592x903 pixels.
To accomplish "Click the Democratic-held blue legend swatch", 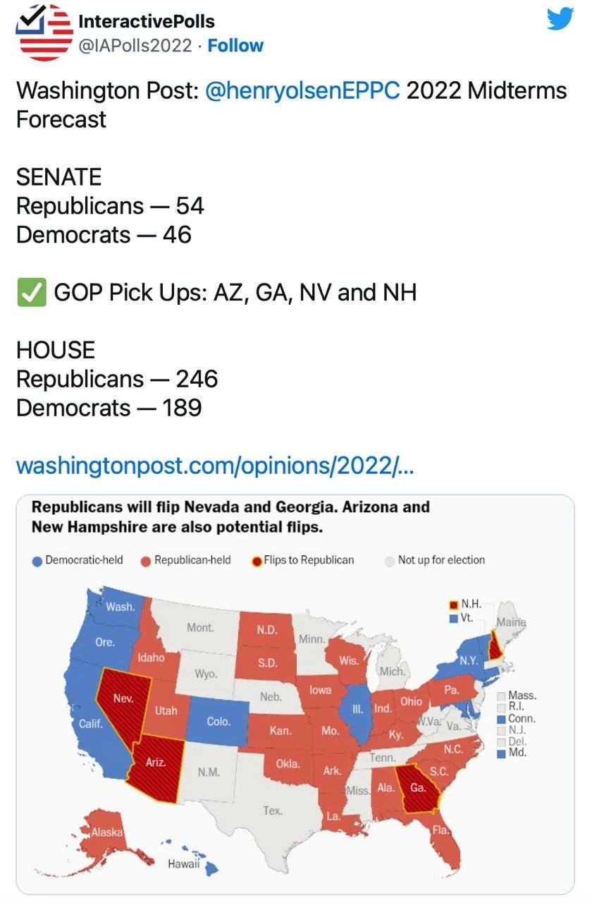I will click(x=37, y=561).
